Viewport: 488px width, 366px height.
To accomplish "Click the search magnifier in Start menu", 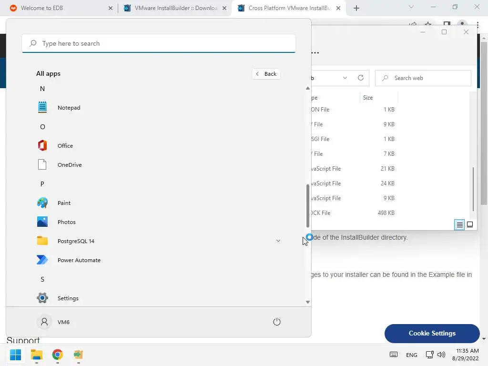I will point(33,43).
